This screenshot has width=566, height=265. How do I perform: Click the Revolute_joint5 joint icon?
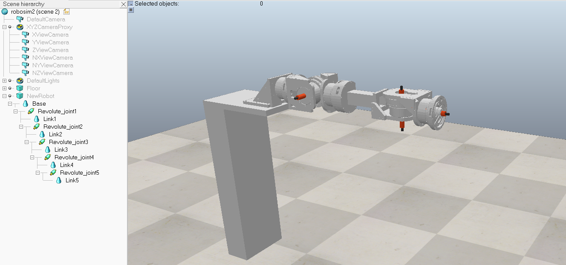[53, 173]
